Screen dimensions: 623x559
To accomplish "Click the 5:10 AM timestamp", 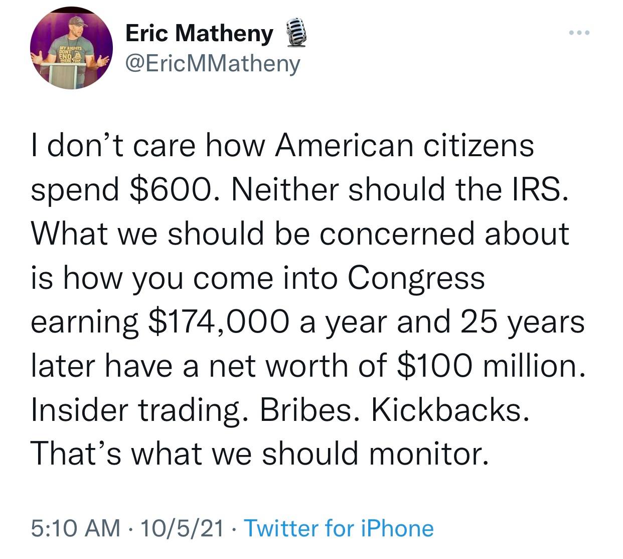I will pyautogui.click(x=76, y=528).
